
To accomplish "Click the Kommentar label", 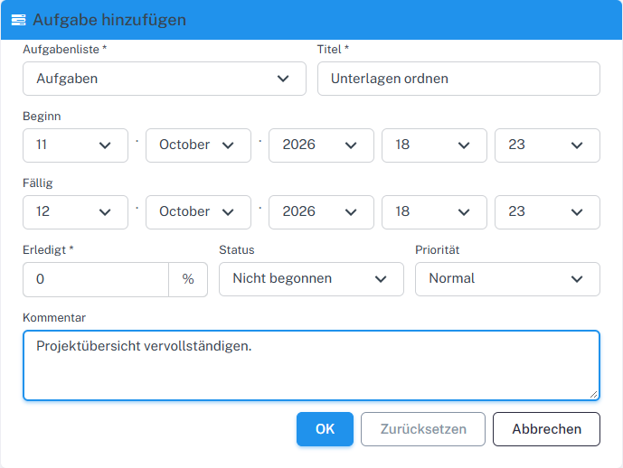I will click(54, 318).
